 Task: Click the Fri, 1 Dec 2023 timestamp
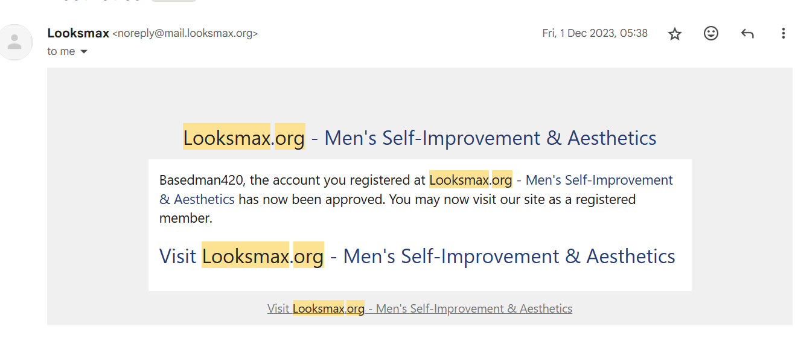(595, 33)
